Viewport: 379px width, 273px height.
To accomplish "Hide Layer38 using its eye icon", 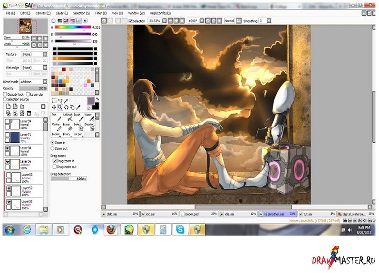I will [x=7, y=148].
